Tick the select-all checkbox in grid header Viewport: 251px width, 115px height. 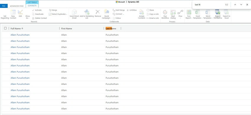click(x=5, y=28)
